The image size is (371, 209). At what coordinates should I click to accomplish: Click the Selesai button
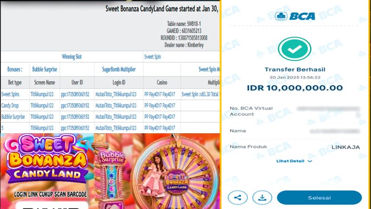coord(319,198)
